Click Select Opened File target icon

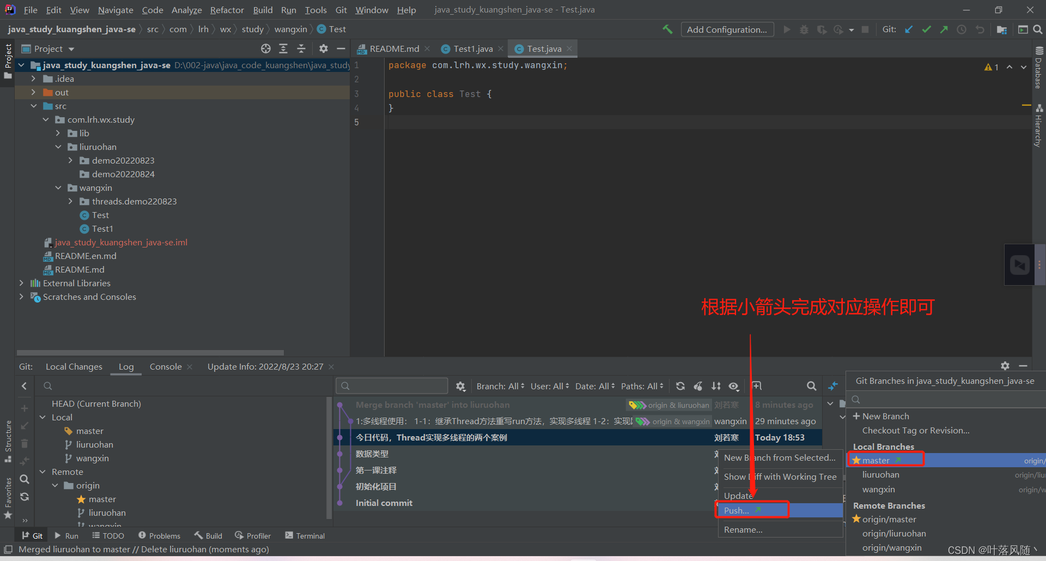(x=266, y=49)
